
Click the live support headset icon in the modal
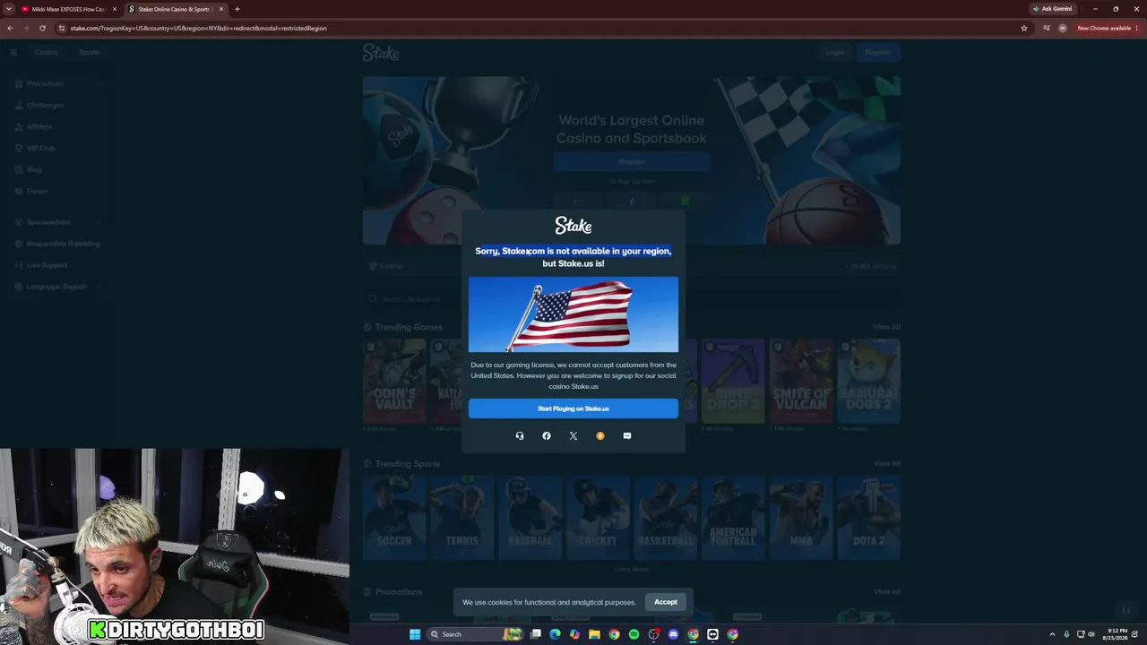tap(520, 436)
